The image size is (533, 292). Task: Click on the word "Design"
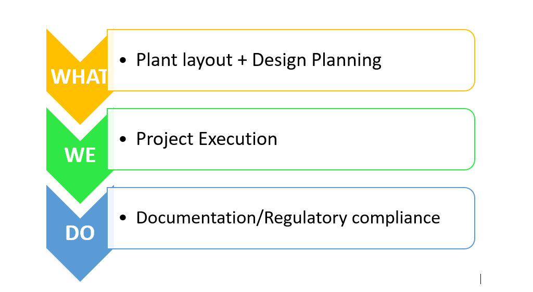[279, 60]
